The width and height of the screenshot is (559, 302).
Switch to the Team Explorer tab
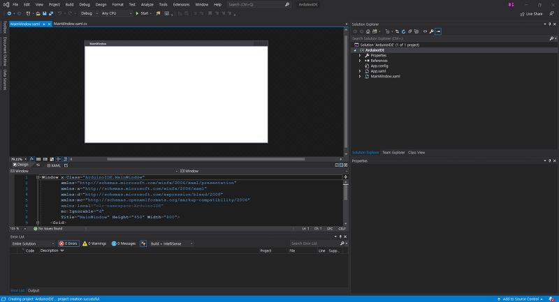tap(393, 153)
